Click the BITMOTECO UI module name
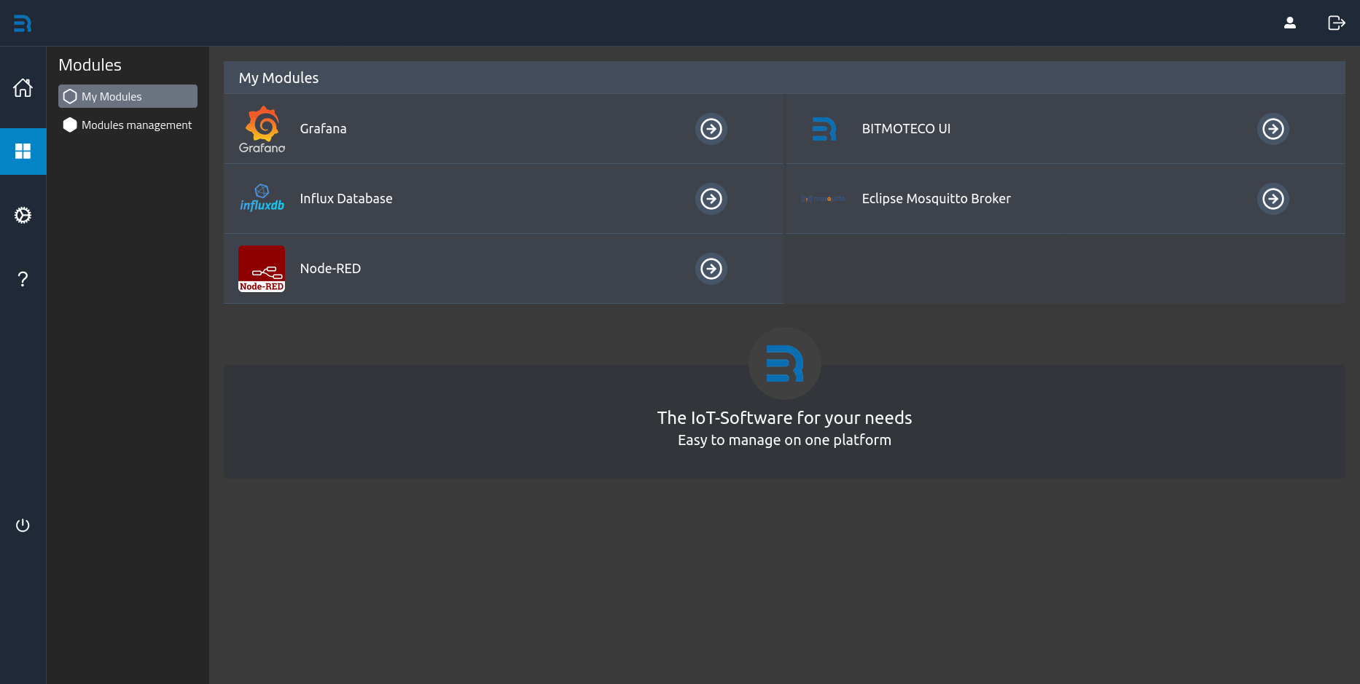This screenshot has height=684, width=1360. tap(906, 129)
